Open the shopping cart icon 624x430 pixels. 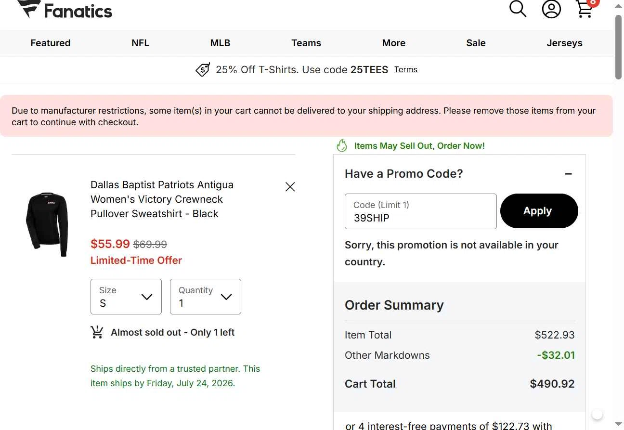[x=585, y=9]
